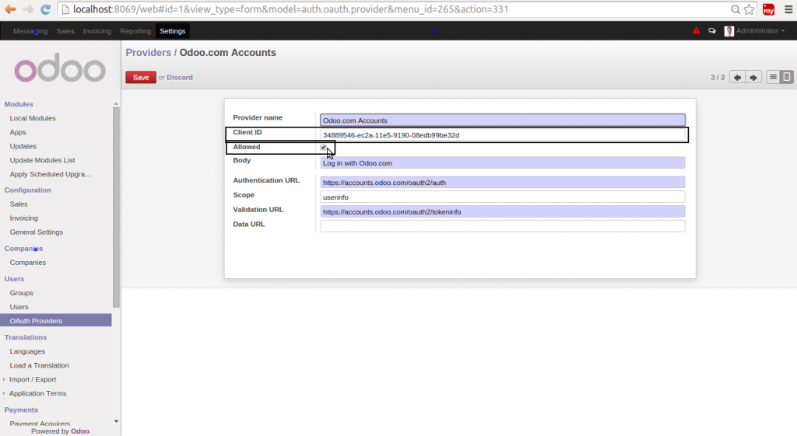The image size is (797, 436).
Task: Go to Providers breadcrumb
Action: [x=149, y=53]
